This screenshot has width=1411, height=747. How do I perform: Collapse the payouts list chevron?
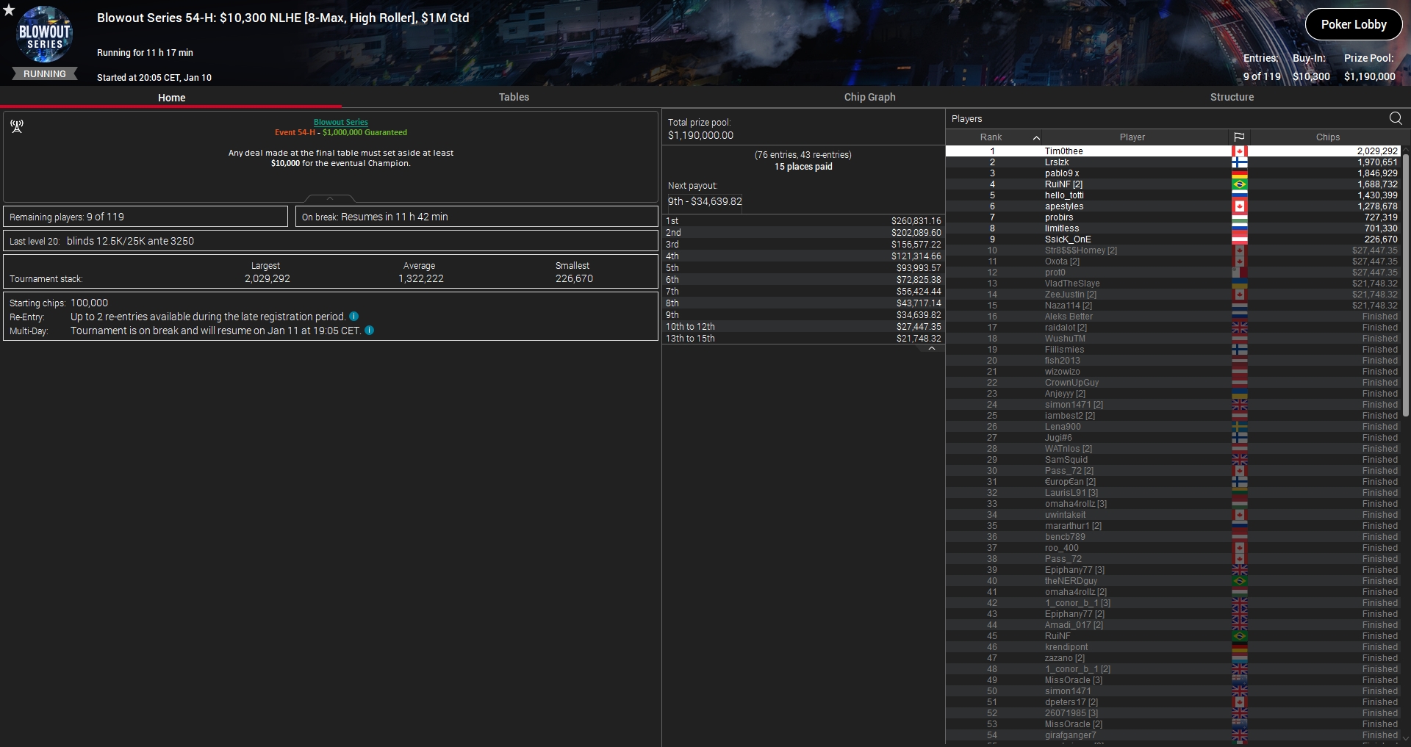932,349
